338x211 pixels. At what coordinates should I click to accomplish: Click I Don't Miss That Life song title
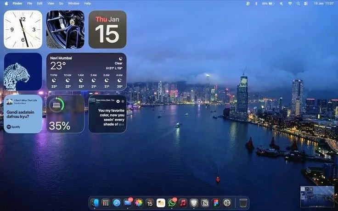[25, 100]
